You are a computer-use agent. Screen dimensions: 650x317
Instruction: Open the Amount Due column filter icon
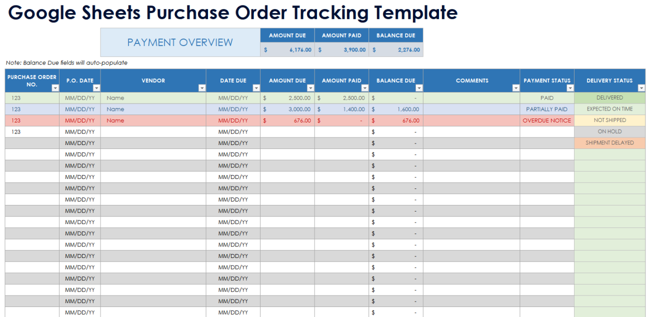[x=310, y=87]
